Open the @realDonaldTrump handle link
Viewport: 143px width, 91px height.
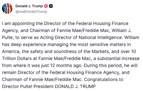coord(31,11)
